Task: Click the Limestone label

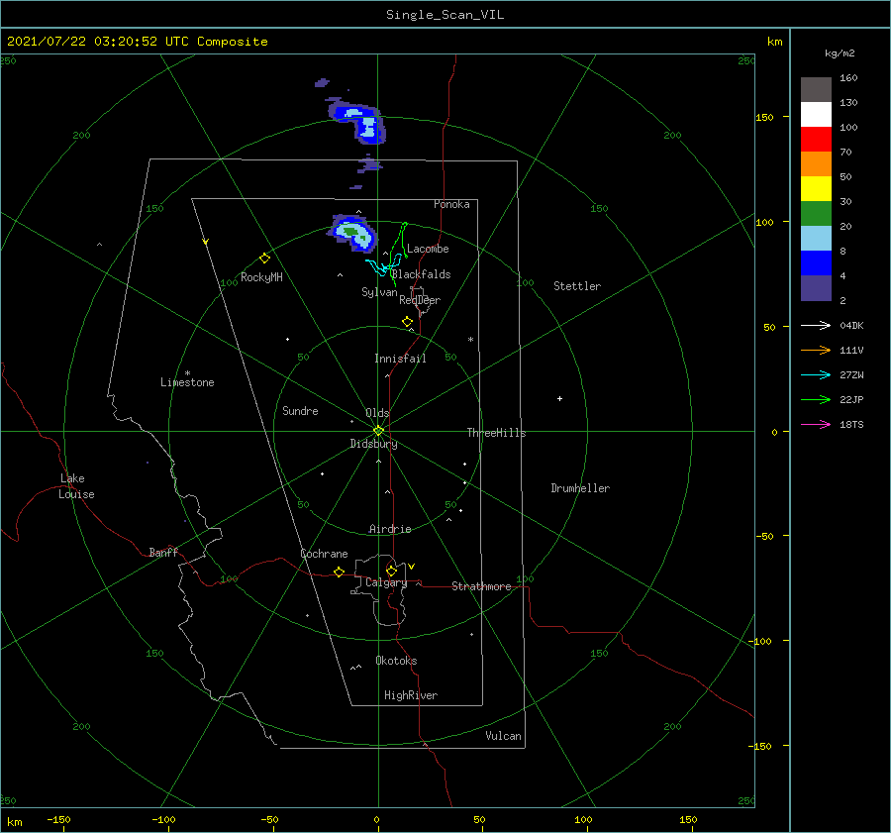Action: click(187, 382)
